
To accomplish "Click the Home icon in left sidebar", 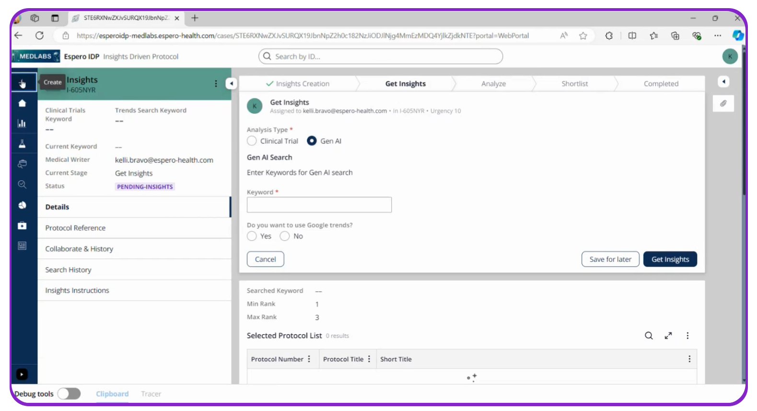I will [x=22, y=103].
